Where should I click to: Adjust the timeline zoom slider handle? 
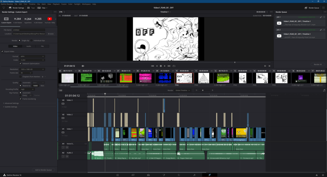202,90
